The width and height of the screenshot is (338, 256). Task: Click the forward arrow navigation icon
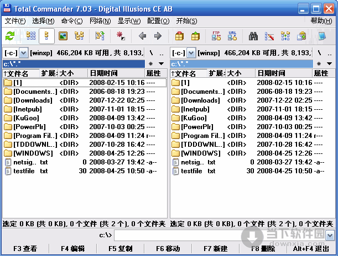158,36
